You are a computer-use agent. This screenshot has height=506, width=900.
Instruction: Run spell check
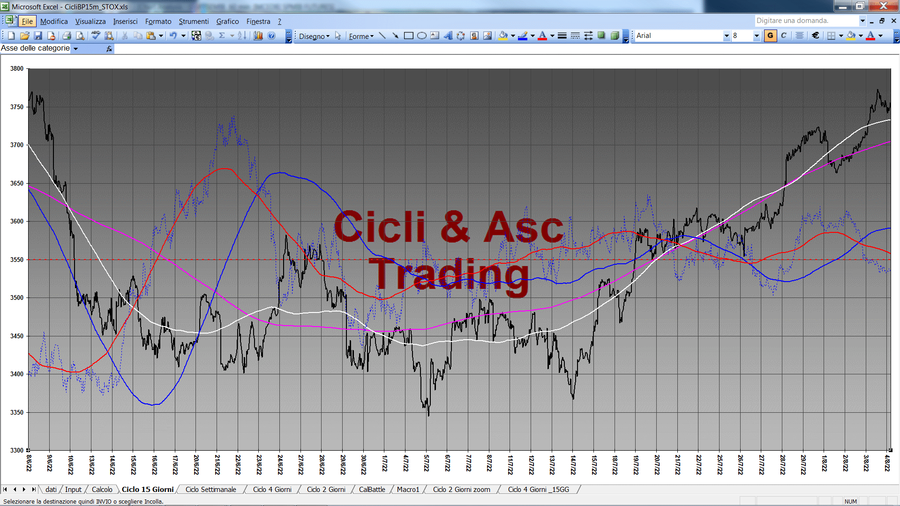click(96, 36)
